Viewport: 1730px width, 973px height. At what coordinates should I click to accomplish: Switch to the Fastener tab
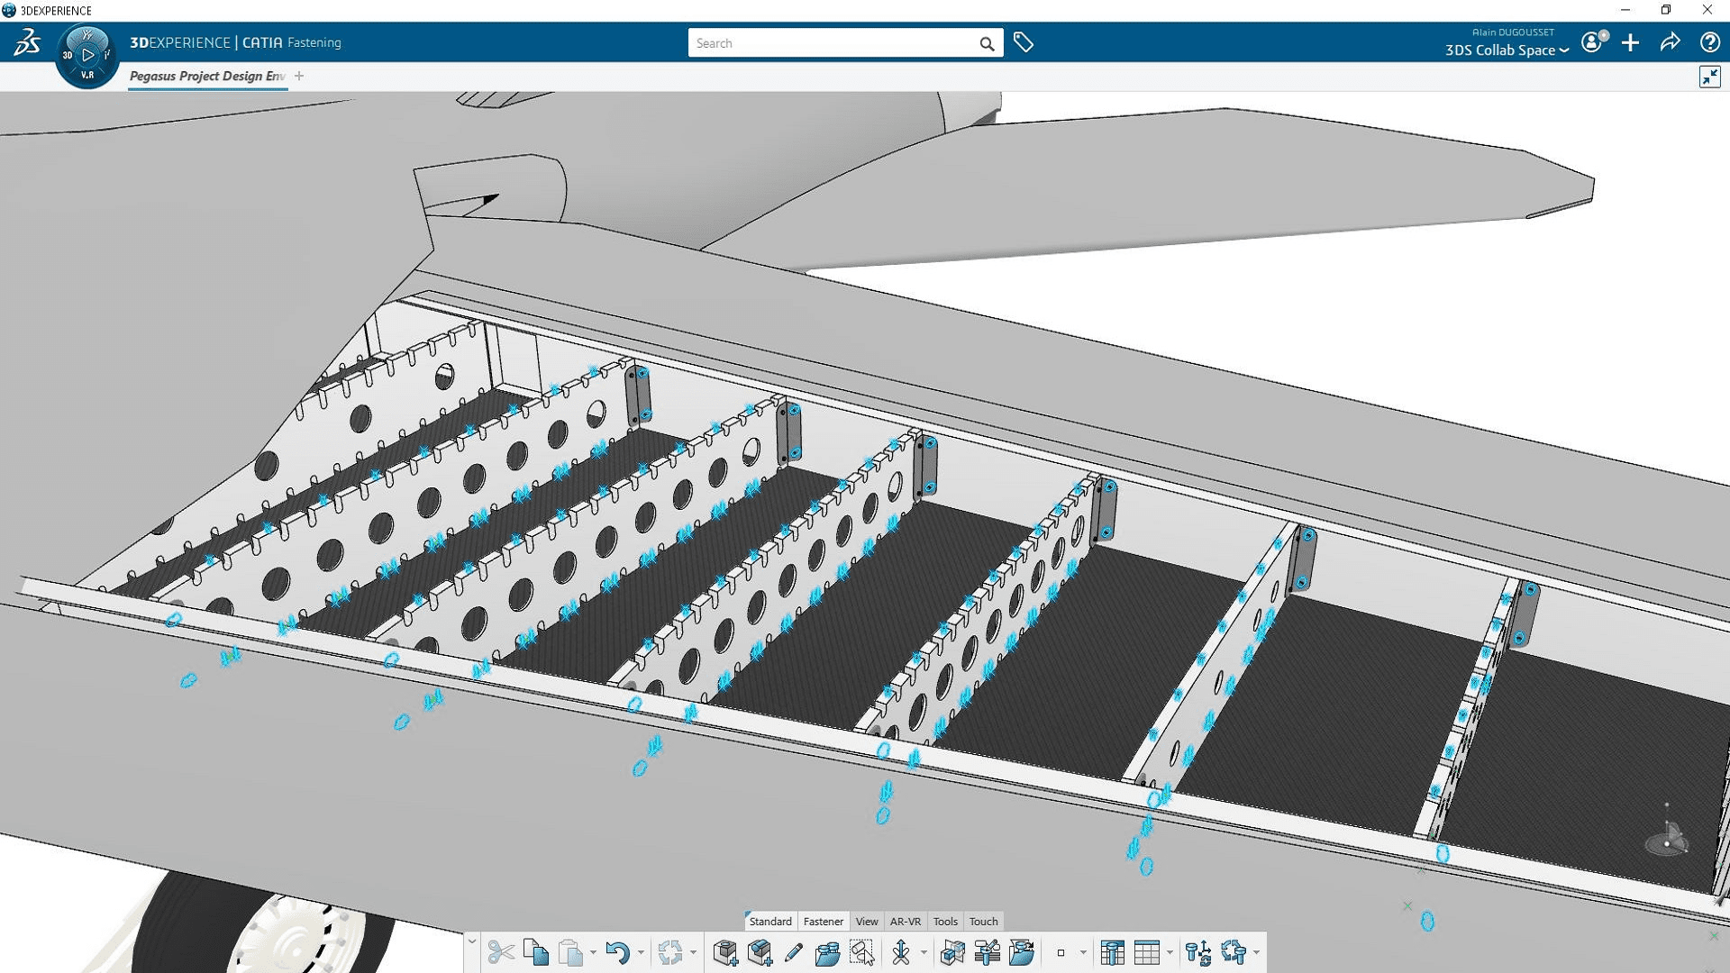click(x=823, y=921)
